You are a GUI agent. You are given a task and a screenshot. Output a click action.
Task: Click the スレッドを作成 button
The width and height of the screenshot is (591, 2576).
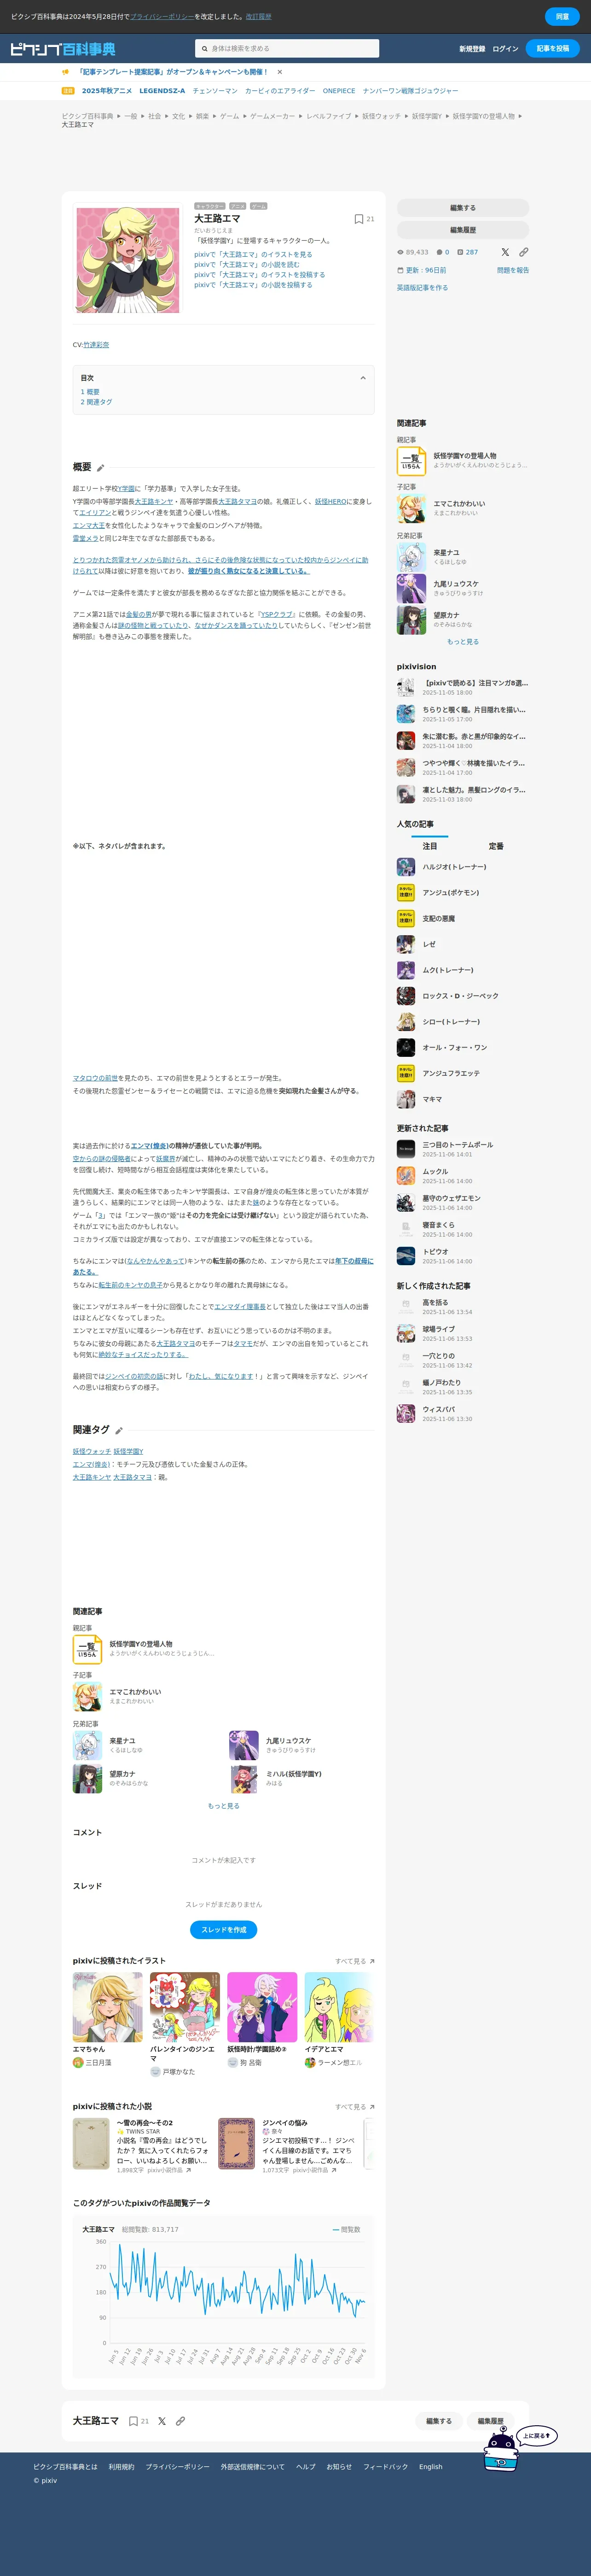tap(224, 1930)
